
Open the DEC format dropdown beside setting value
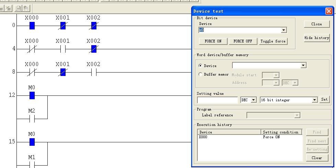[x=254, y=100]
